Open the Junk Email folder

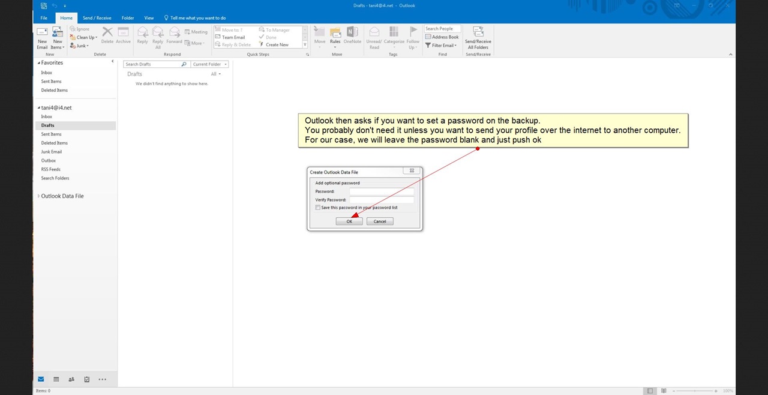point(52,152)
